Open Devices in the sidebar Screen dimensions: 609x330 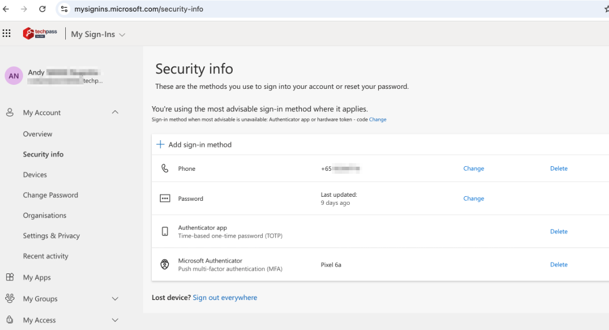coord(35,175)
